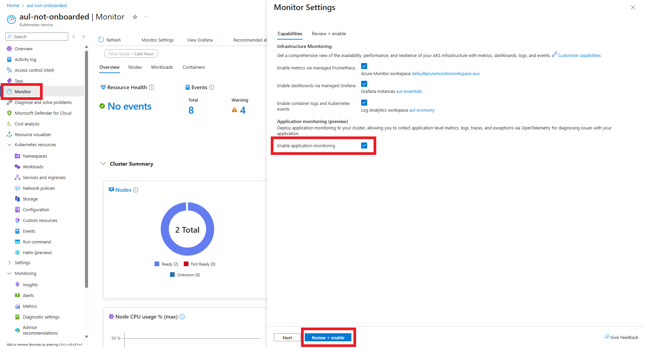Viewport: 645px width, 348px height.
Task: Collapse the Kubernetes resources tree group
Action: 9,145
